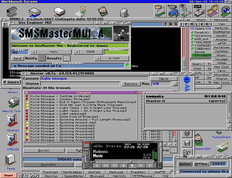The height and width of the screenshot is (178, 232).
Task: Open the TurboStart desktop icon
Action: pyautogui.click(x=221, y=134)
